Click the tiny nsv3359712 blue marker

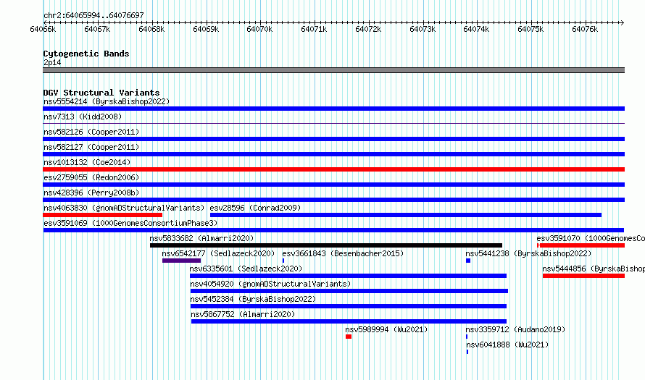click(x=467, y=337)
